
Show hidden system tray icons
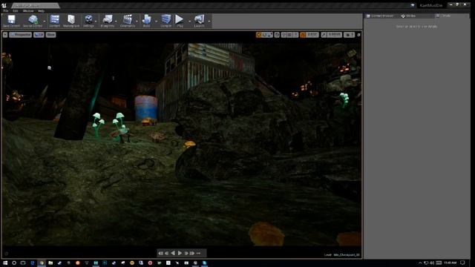point(420,263)
